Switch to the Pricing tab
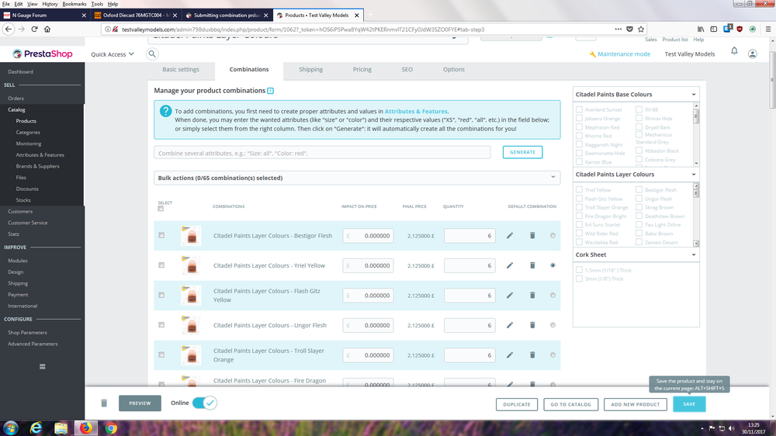The height and width of the screenshot is (436, 776). point(362,69)
